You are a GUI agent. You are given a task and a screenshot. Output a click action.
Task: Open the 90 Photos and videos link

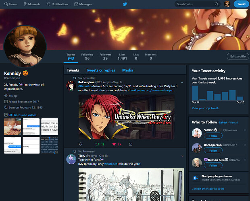tap(22, 115)
